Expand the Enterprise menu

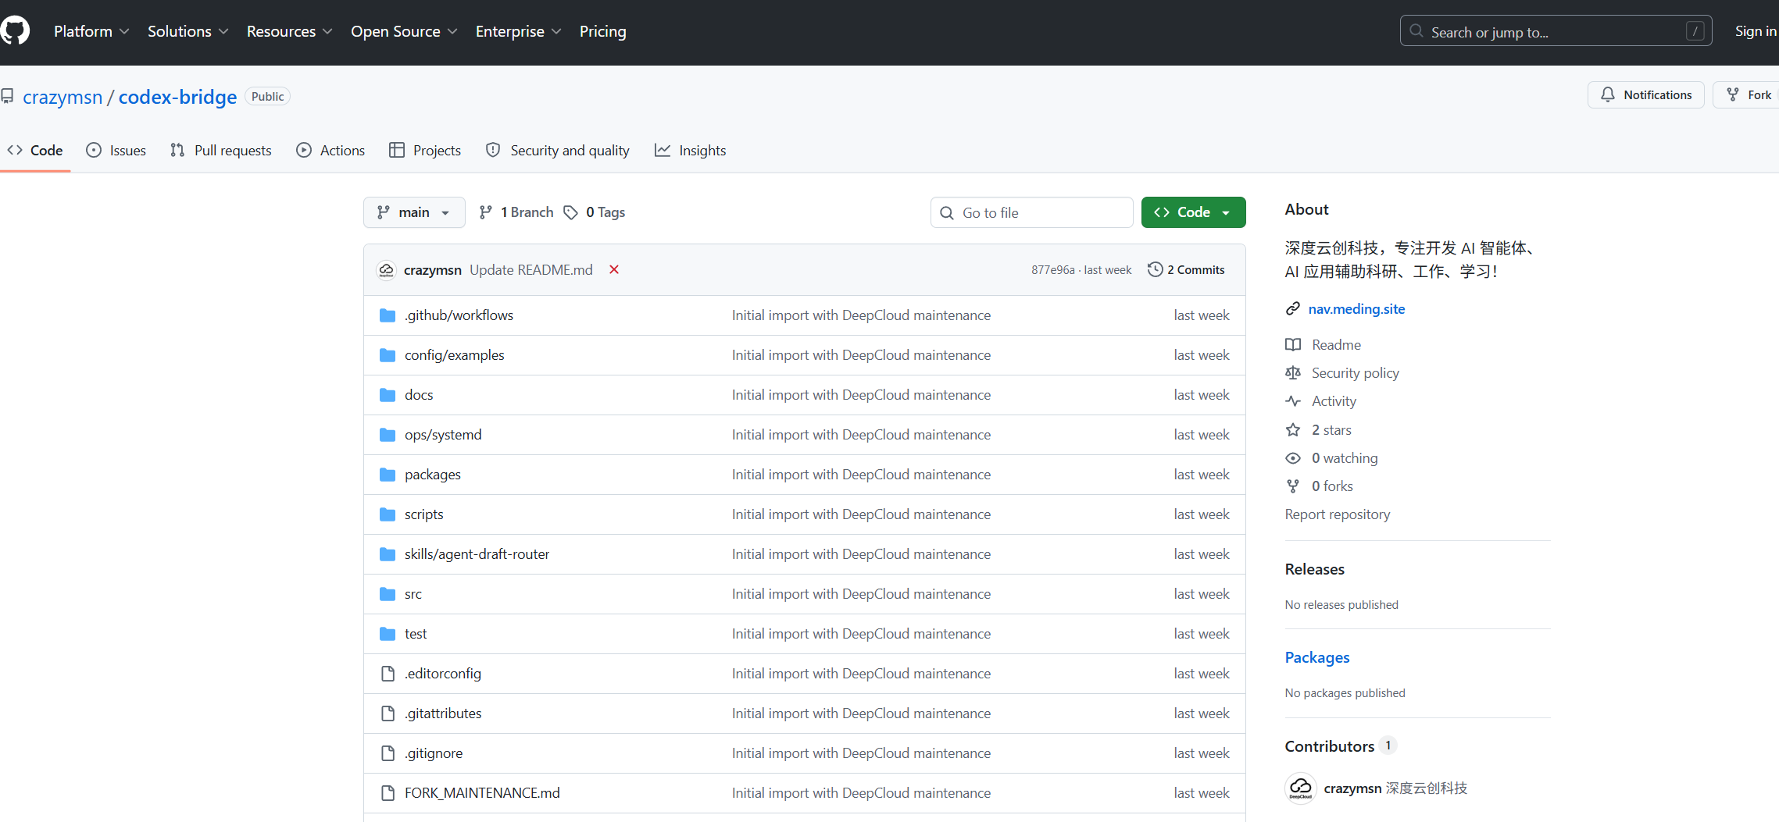click(518, 31)
